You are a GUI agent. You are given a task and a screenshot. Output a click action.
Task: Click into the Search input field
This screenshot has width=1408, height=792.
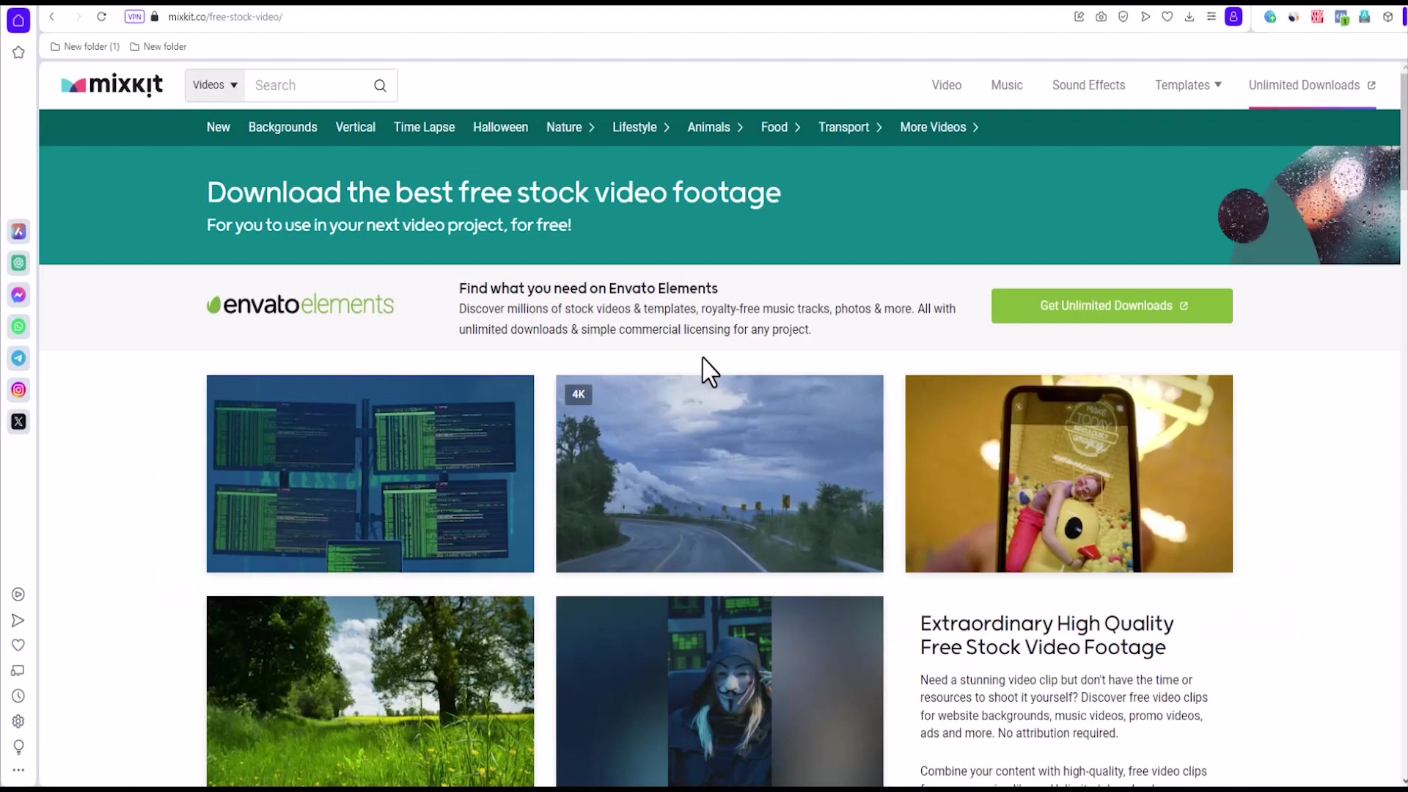[308, 86]
